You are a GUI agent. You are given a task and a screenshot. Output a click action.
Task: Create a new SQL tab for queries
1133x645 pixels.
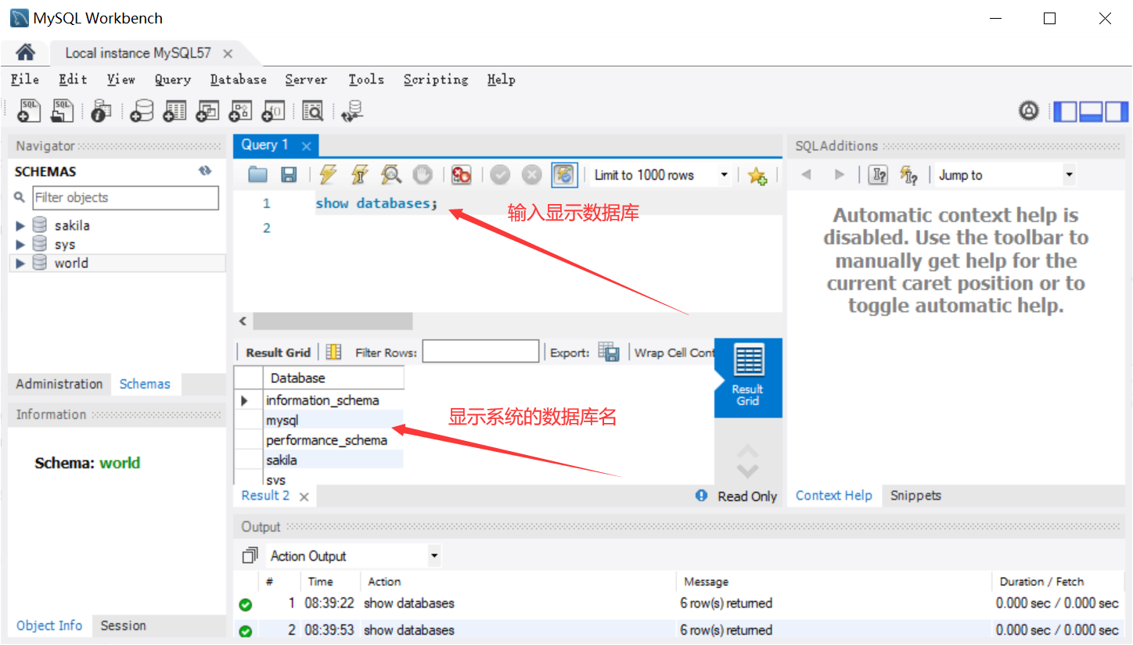tap(29, 111)
